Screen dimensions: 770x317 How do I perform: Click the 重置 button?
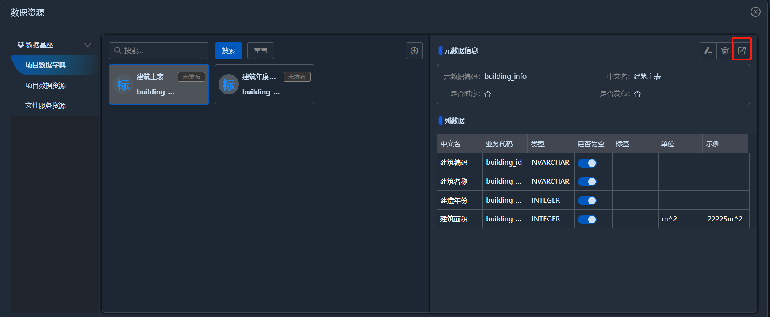pos(261,51)
